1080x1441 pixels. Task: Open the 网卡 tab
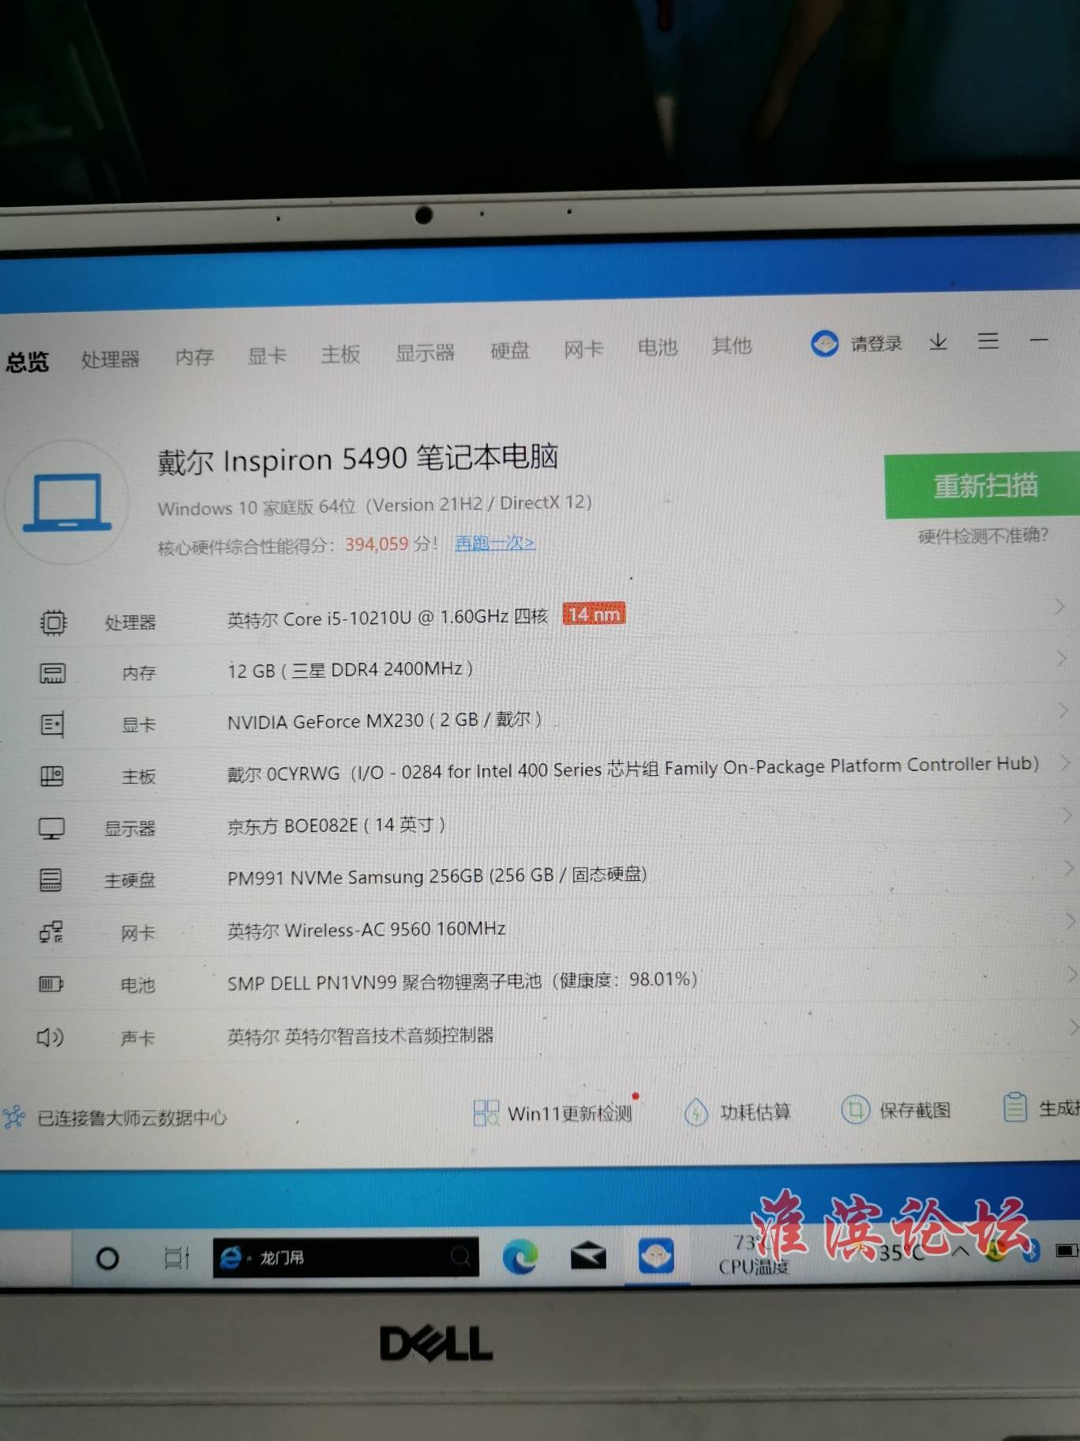583,348
